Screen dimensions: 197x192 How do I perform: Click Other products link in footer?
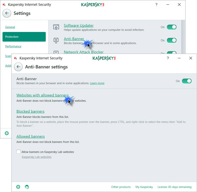[121, 187]
